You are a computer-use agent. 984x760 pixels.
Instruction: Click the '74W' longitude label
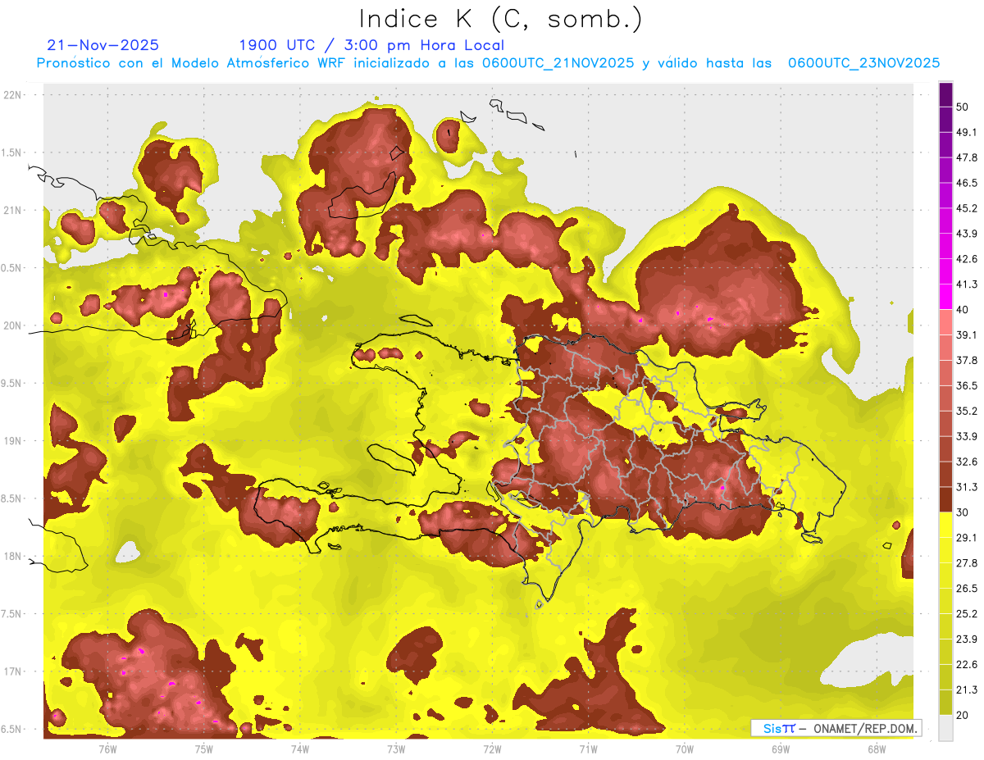(299, 749)
